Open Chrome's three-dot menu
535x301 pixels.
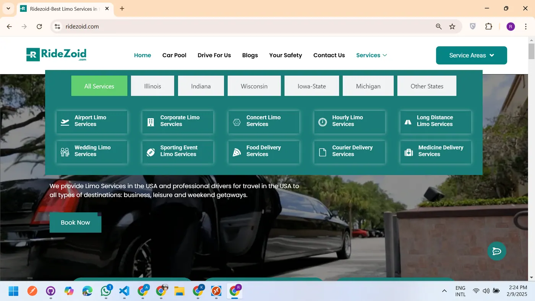526,26
